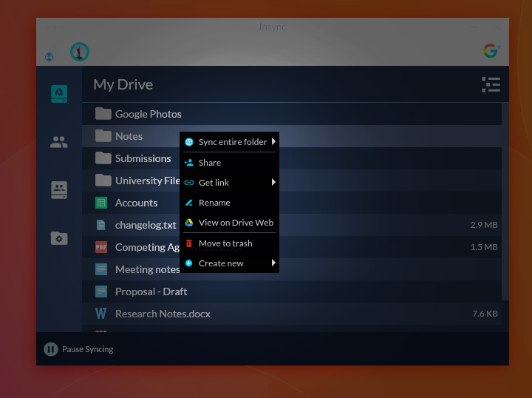Click the add-person Share icon
Viewport: 532px width, 398px height.
click(x=188, y=163)
